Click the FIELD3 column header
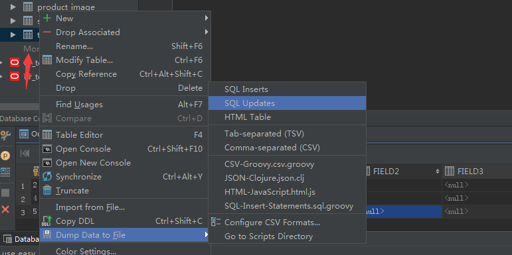Image resolution: width=512 pixels, height=255 pixels. [477, 172]
